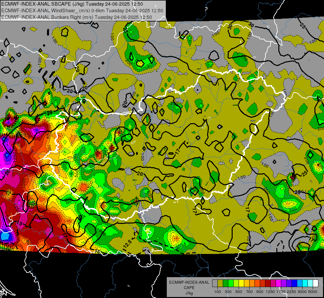Click the legend tick label 1750
The width and height of the screenshot is (324, 298).
(281, 292)
